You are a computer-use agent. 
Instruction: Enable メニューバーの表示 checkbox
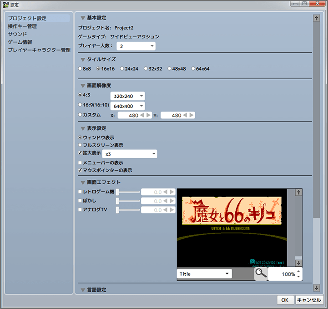point(80,162)
